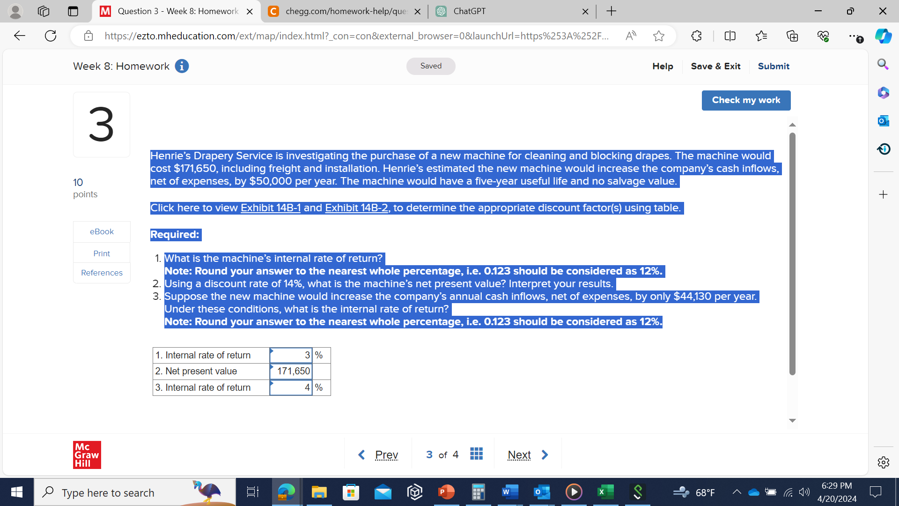899x506 pixels.
Task: Open Outlook from the Edge sidebar
Action: (883, 120)
